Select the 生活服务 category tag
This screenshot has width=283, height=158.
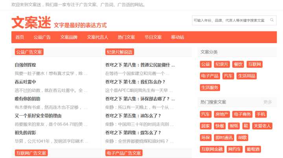(210, 88)
